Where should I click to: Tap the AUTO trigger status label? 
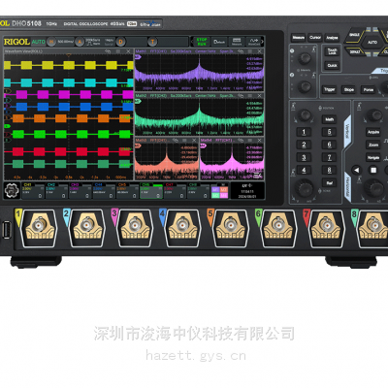point(38,42)
